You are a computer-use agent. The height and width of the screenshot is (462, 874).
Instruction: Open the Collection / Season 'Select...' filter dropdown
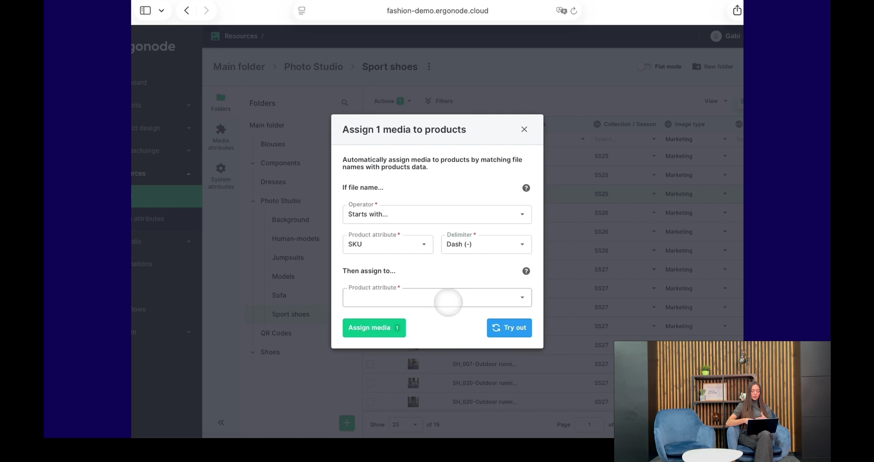pos(625,139)
